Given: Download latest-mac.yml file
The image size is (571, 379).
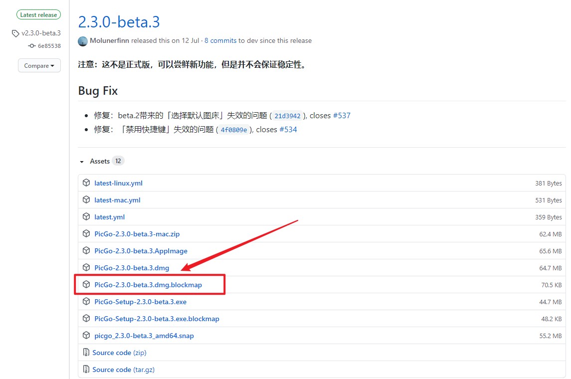Looking at the screenshot, I should 117,200.
